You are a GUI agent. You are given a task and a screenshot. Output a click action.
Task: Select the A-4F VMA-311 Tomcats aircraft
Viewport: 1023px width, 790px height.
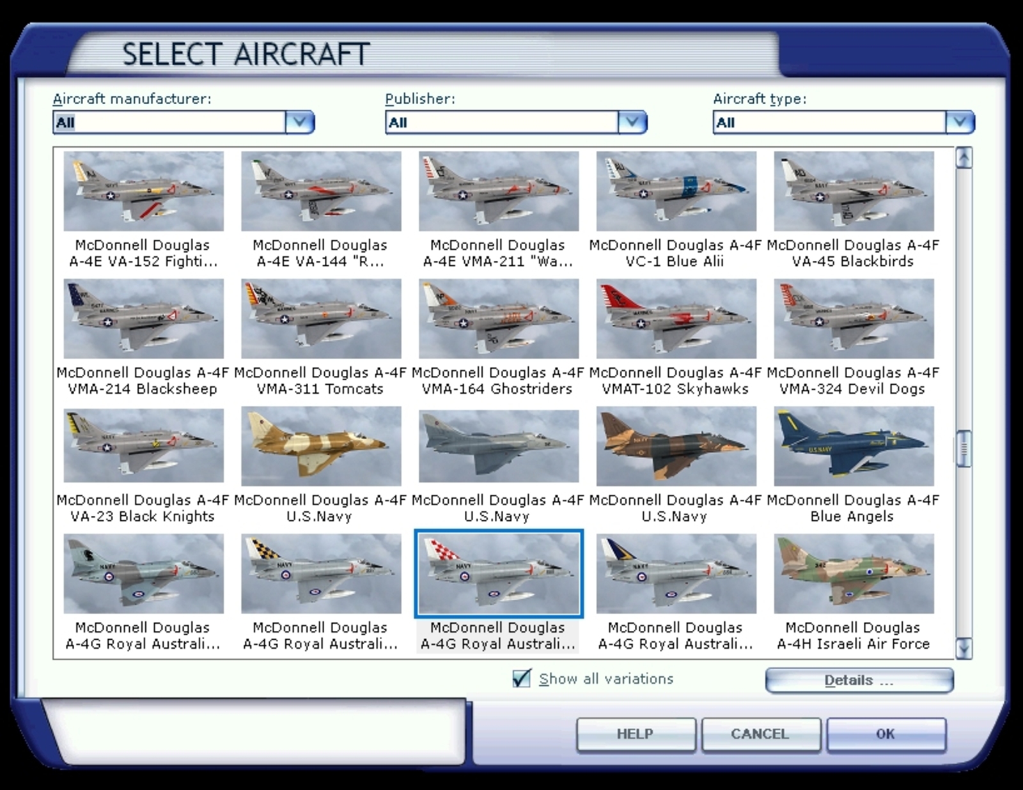pos(321,318)
